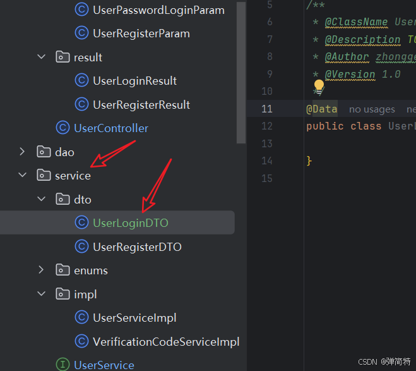Select UserPasswordLoginParam in the project tree
This screenshot has width=416, height=371.
coord(158,10)
